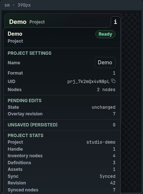Click the 'Synced' sync status value
Viewport: 143px width, 194px height.
[107, 176]
